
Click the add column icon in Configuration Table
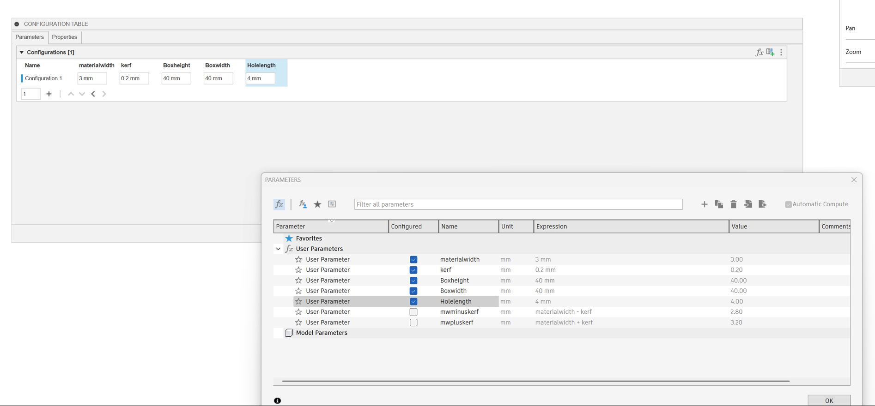(x=770, y=52)
